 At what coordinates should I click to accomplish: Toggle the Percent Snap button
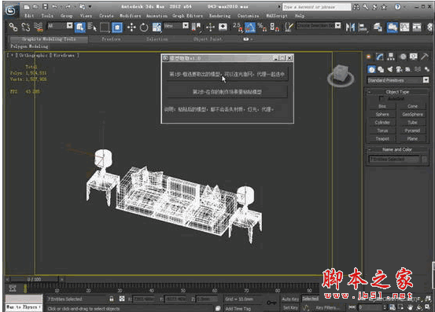coord(262,27)
